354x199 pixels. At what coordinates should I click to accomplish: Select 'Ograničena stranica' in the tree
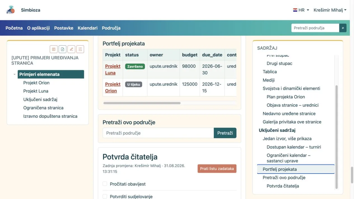pyautogui.click(x=43, y=108)
